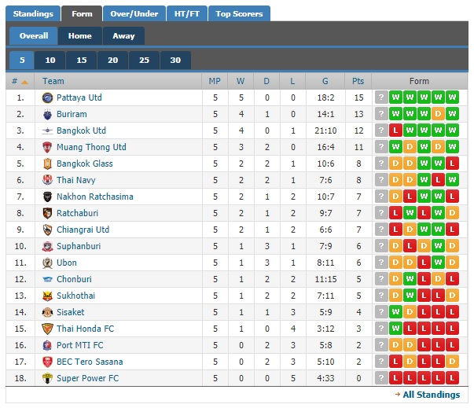This screenshot has width=474, height=408.
Task: Click the Pattaya Utd team crest icon
Action: pyautogui.click(x=47, y=98)
